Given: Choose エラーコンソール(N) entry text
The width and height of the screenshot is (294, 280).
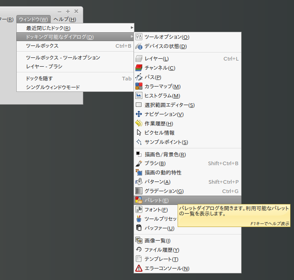Looking at the screenshot, I should tap(167, 269).
